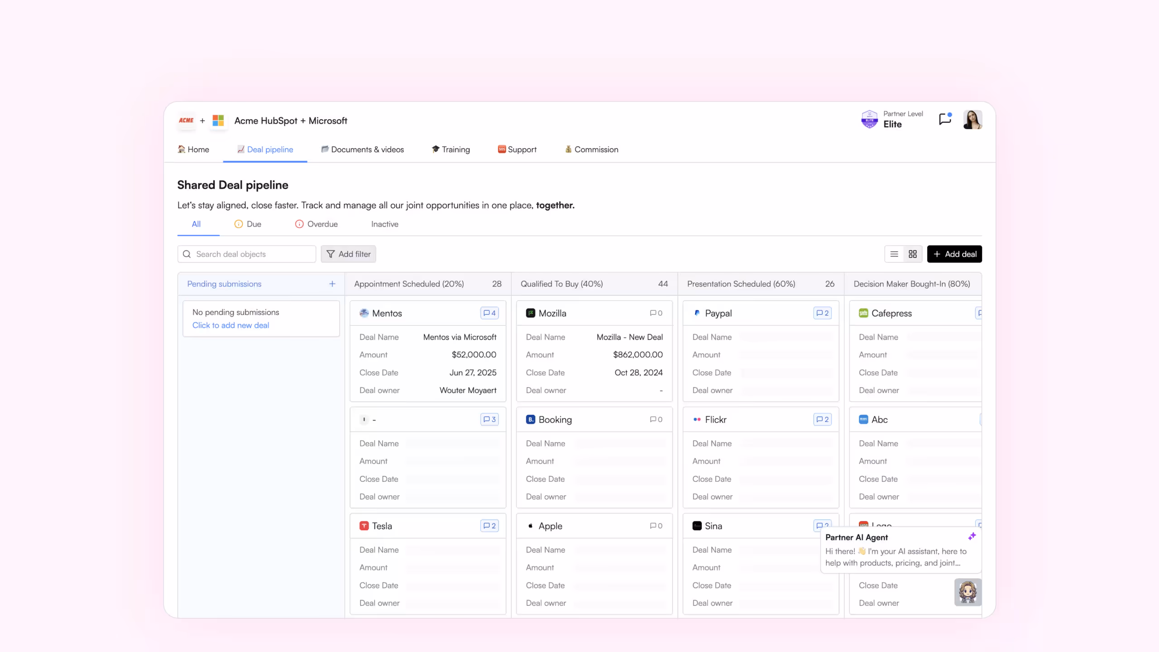Open the Commission tab
This screenshot has height=652, width=1159.
click(x=591, y=149)
